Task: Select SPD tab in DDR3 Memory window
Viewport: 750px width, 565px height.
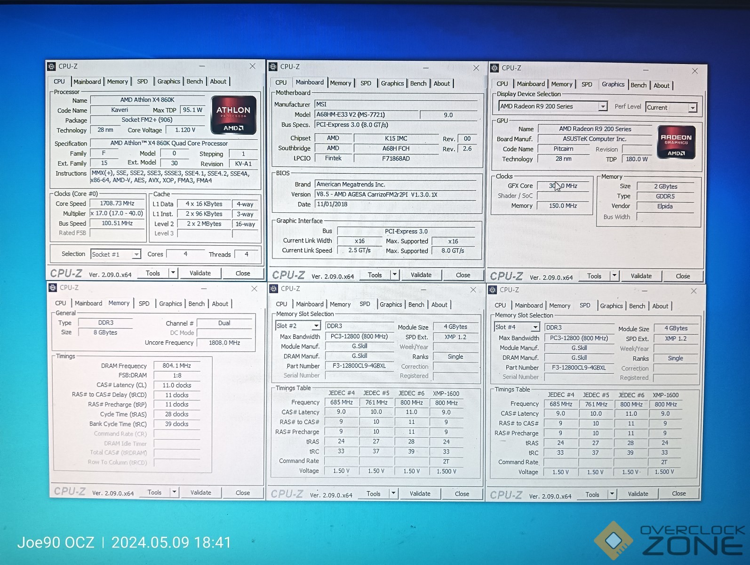Action: click(144, 304)
